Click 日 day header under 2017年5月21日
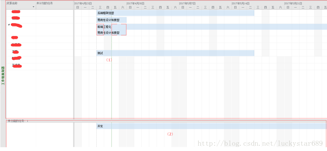The image size is (327, 151). 288,7
